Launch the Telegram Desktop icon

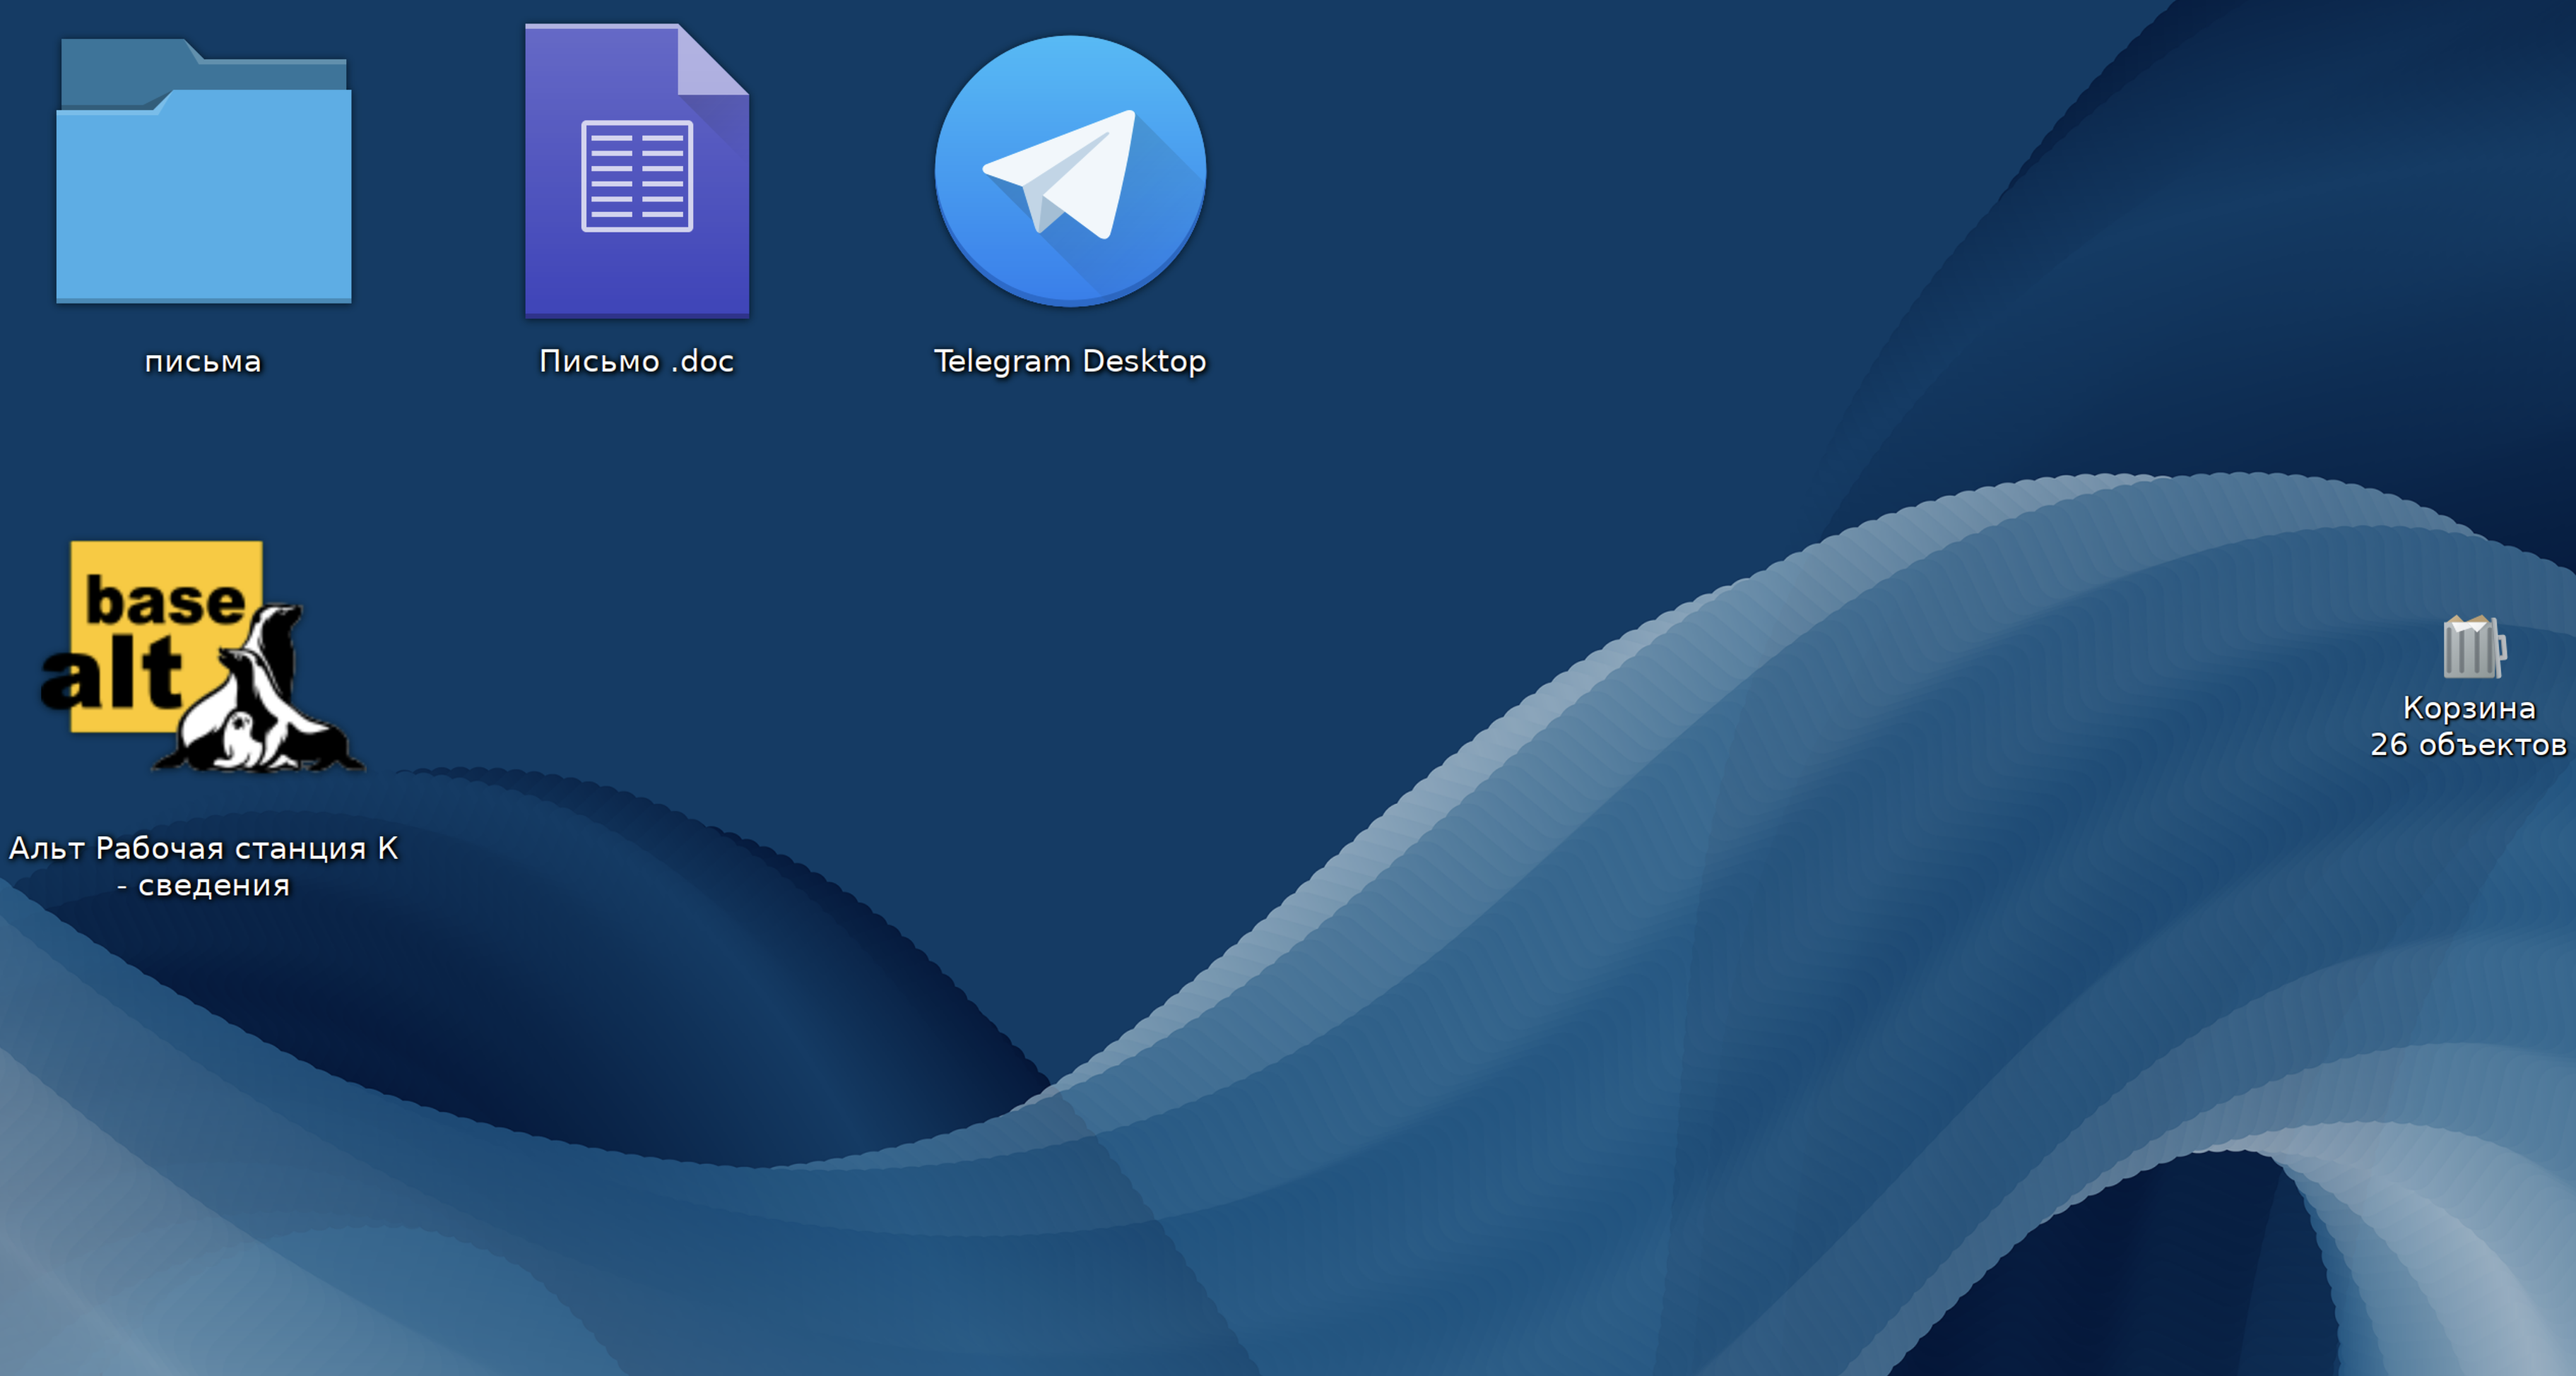1070,171
